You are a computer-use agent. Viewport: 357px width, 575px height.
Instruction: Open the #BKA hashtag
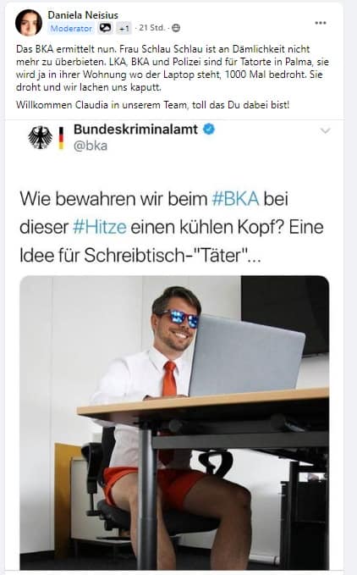[235, 199]
